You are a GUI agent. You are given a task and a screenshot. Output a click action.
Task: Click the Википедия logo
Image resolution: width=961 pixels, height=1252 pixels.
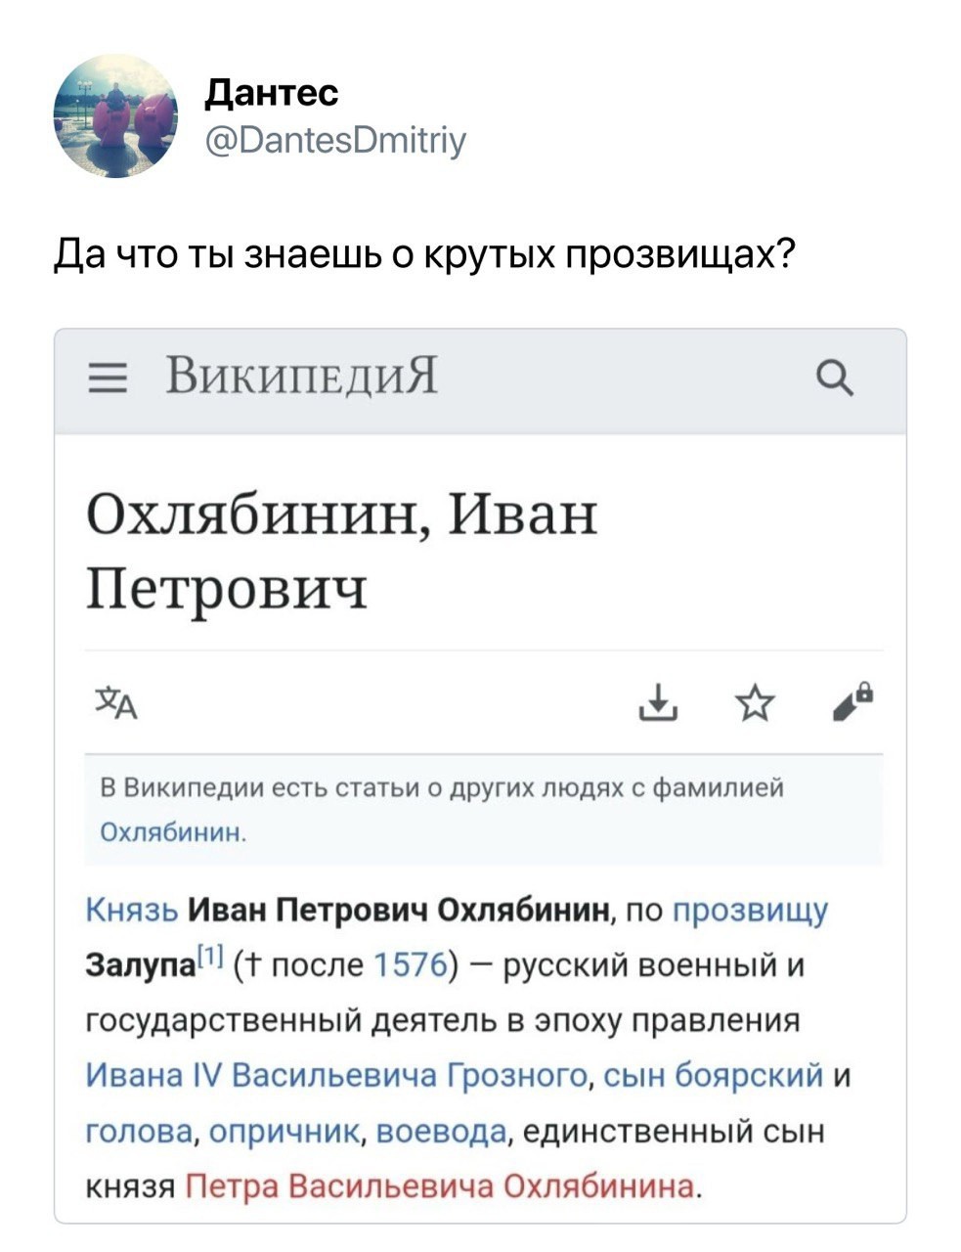click(x=301, y=376)
